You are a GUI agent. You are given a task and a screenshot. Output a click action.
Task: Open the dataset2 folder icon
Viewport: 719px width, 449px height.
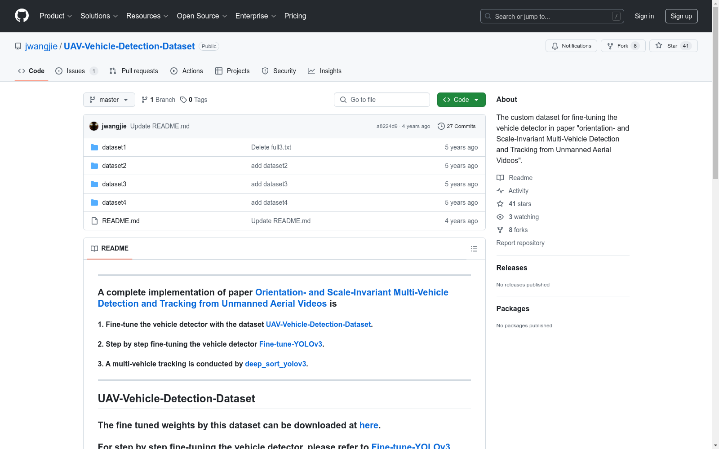point(94,166)
